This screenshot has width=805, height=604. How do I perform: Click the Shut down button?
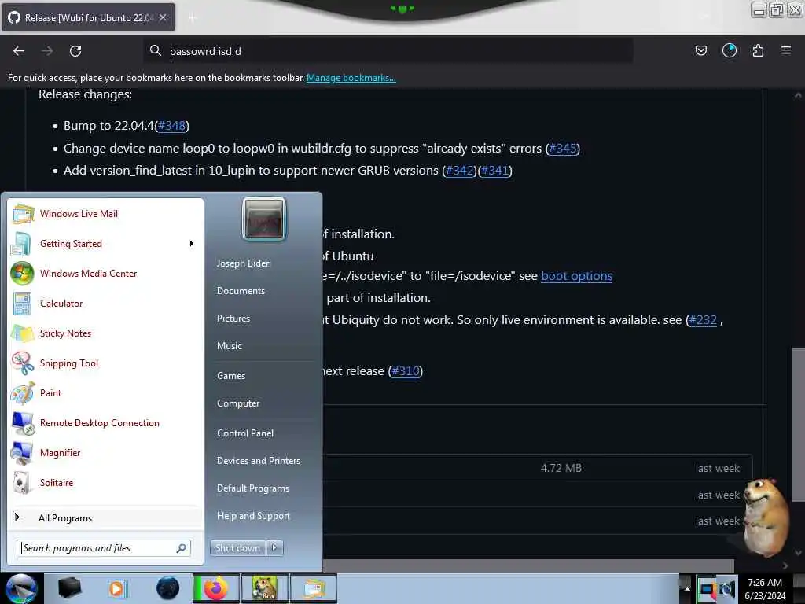click(x=238, y=548)
